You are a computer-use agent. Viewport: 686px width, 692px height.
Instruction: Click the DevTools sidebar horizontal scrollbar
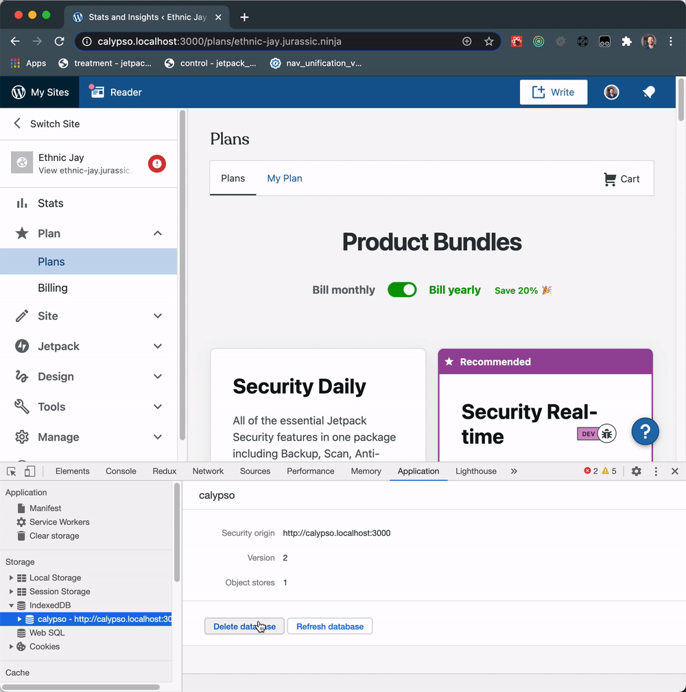coord(80,687)
